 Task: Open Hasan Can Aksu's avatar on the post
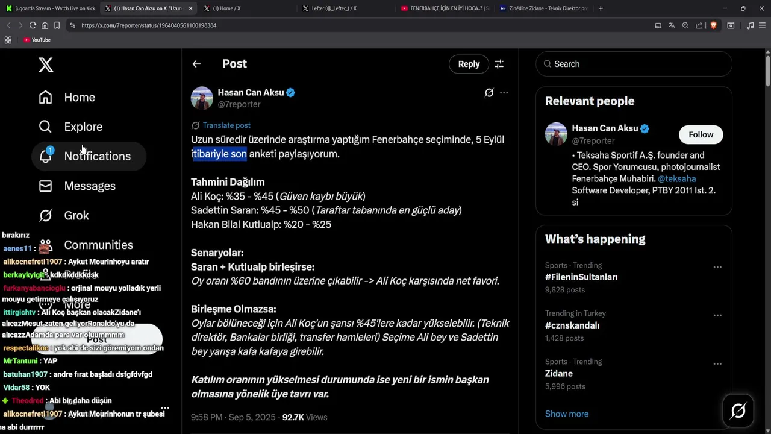[202, 98]
